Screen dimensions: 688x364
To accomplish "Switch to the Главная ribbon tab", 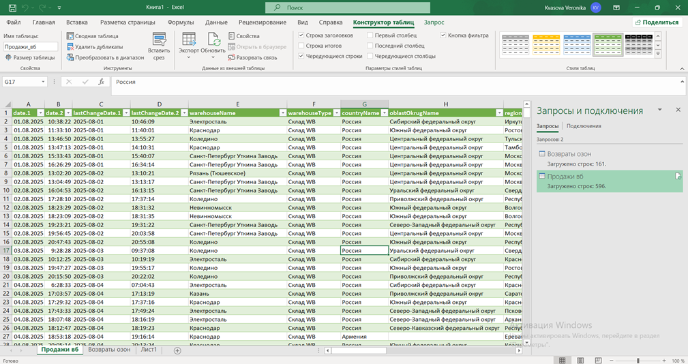I will click(x=44, y=22).
